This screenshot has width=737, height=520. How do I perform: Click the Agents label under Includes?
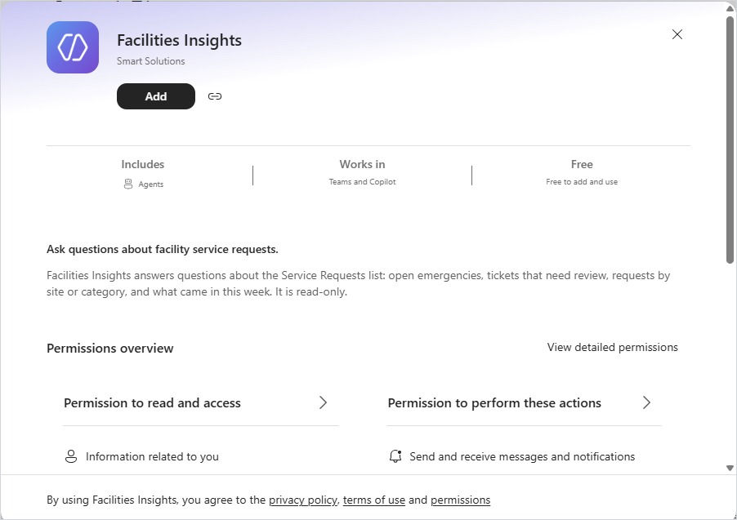151,184
